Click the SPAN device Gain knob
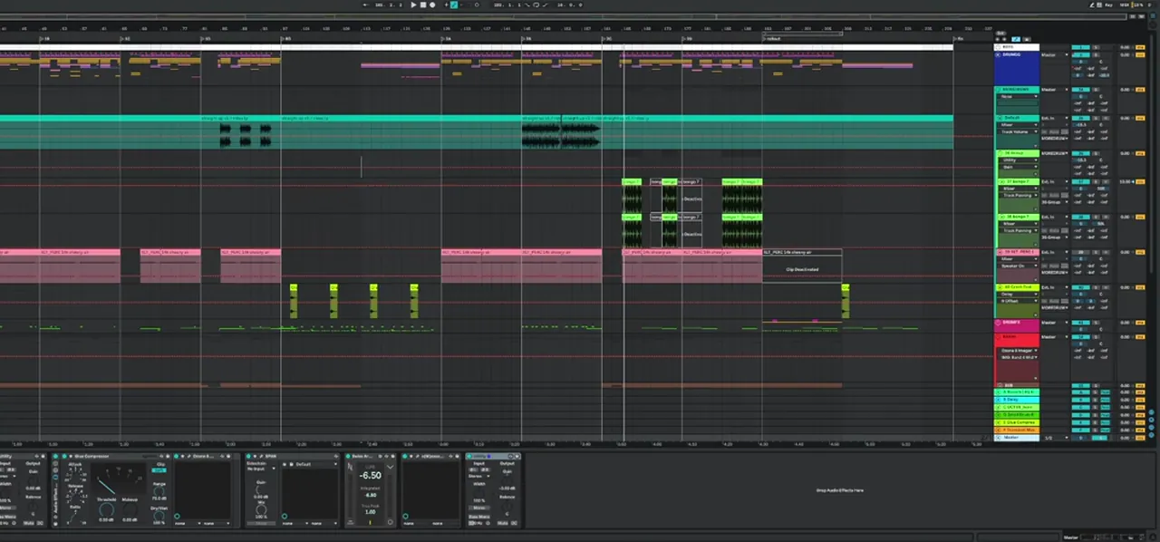The image size is (1160, 542). tap(260, 489)
